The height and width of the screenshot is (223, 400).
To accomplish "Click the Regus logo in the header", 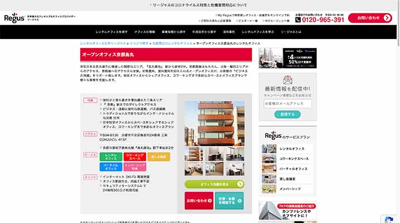I will coord(15,18).
